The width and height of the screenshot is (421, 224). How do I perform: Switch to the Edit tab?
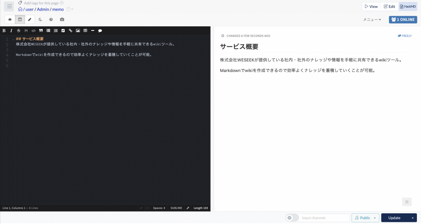390,7
